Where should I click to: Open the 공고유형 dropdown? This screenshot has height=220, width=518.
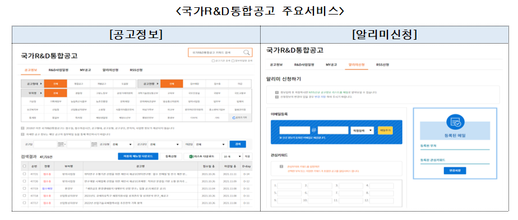[x=122, y=144]
